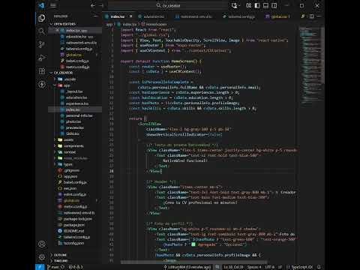Screen dimensions: 360x270
Task: Switch to the global.css editor tab
Action: click(279, 16)
